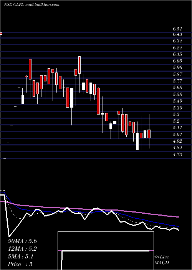Click the NSE GLFL mail.bullkhan.com header text

[31, 5]
